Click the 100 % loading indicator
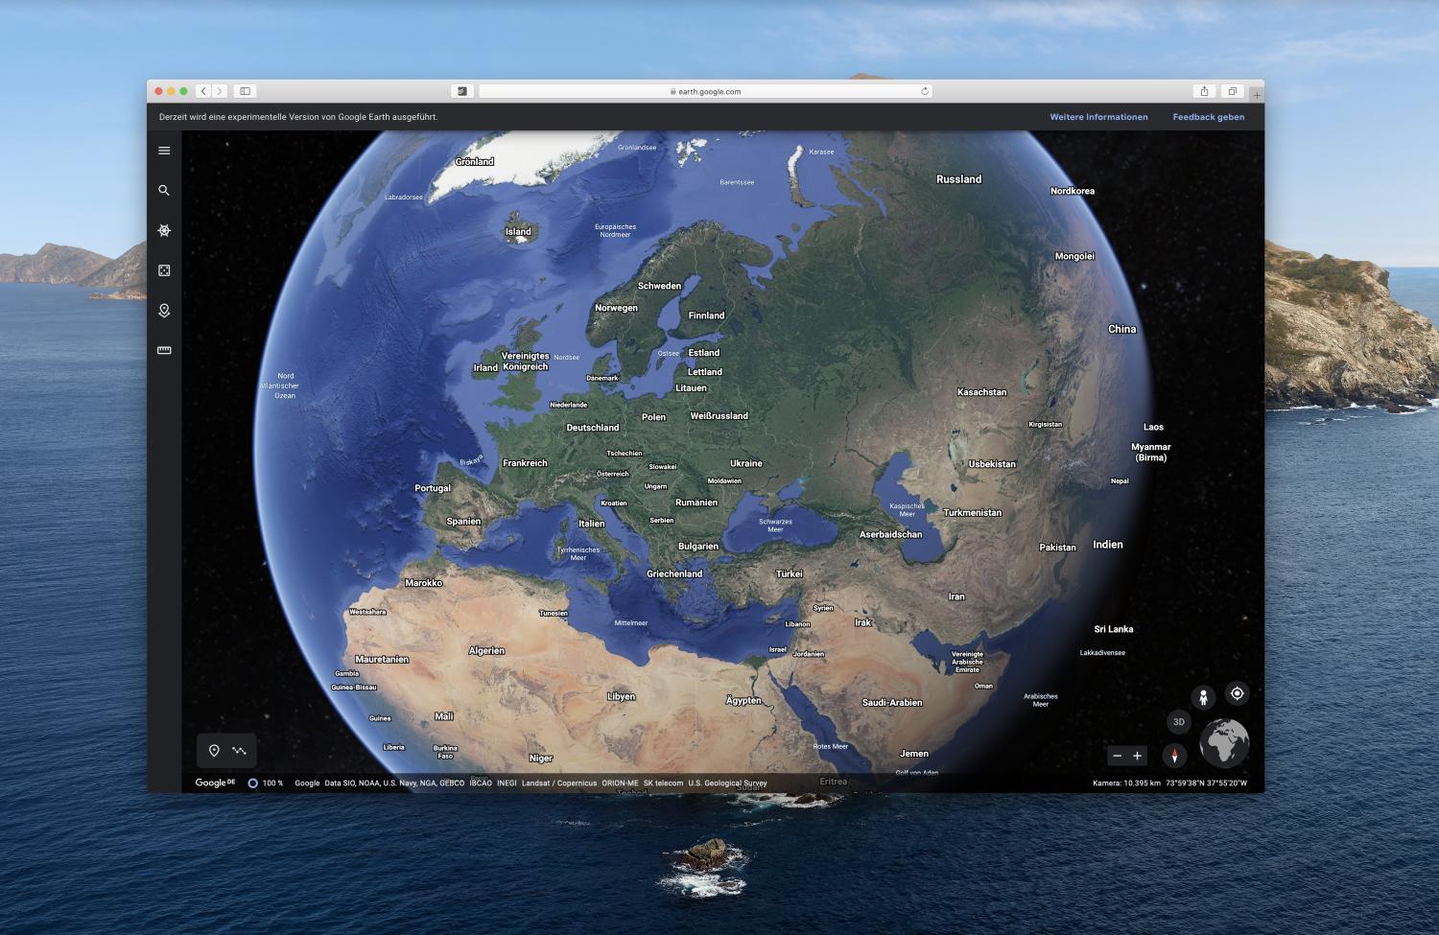 point(266,783)
